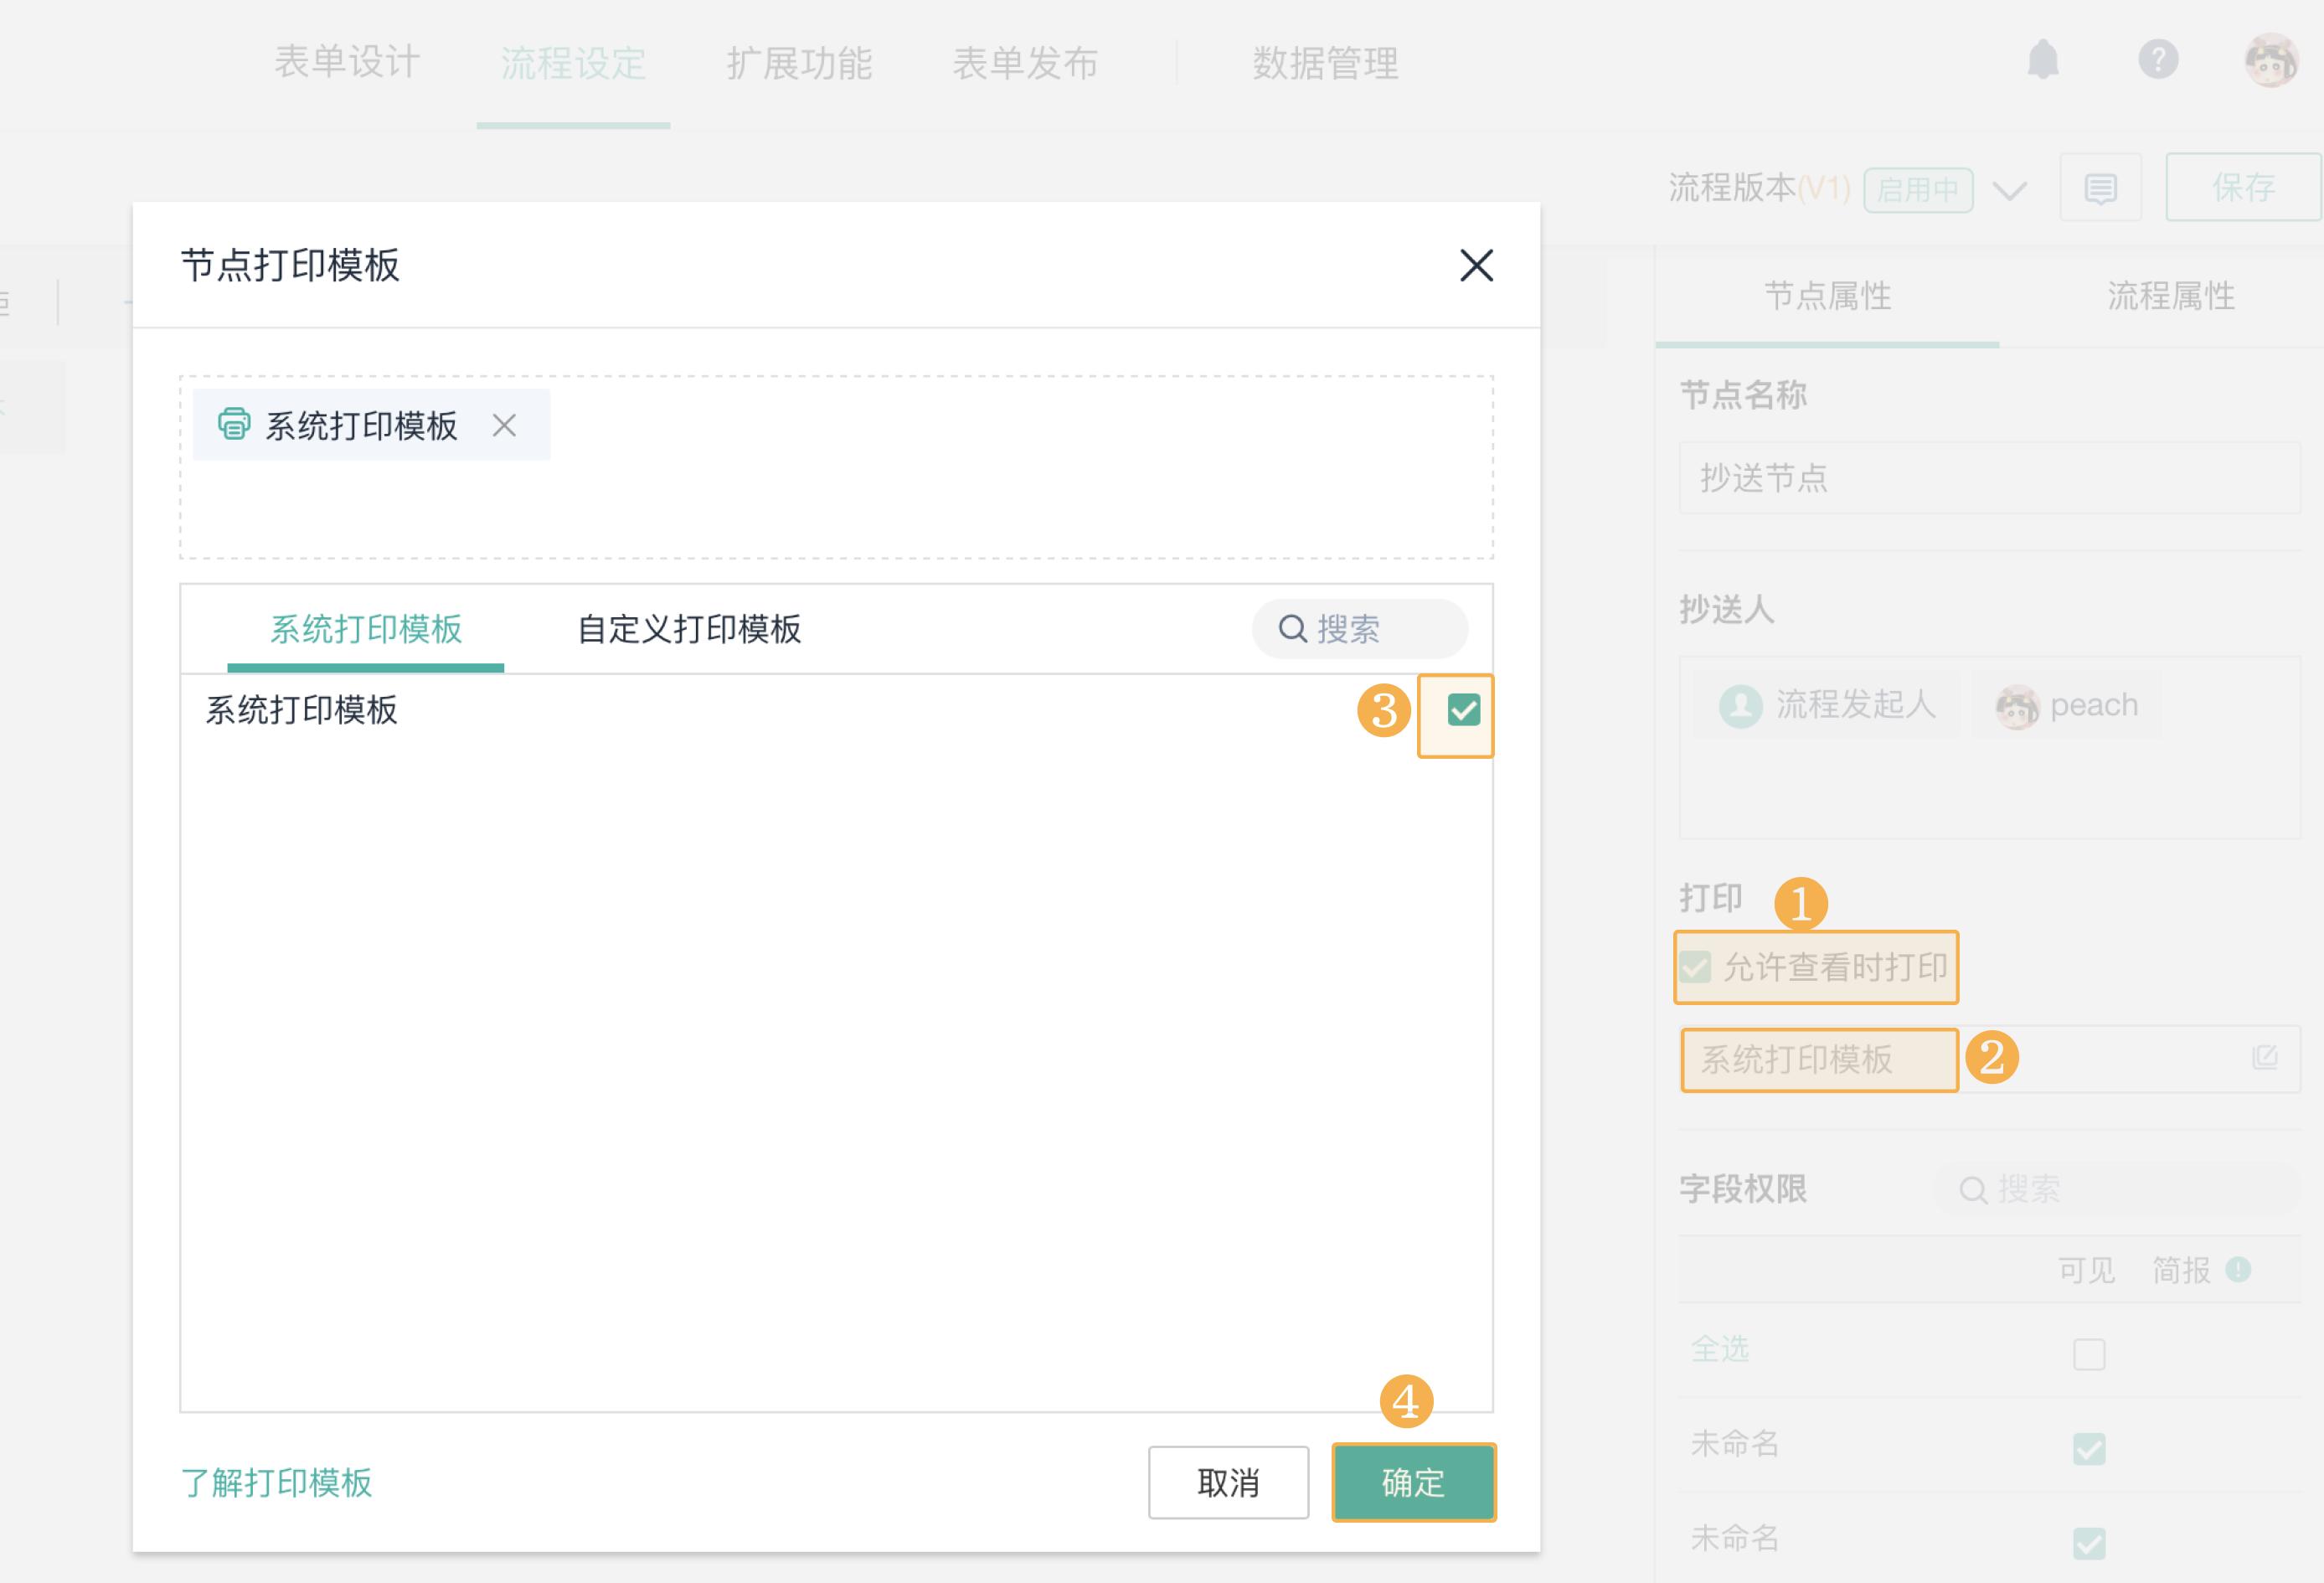Screen dimensions: 2324x1583
Task: Switch to the 自定义打印模板 tab
Action: [x=691, y=630]
